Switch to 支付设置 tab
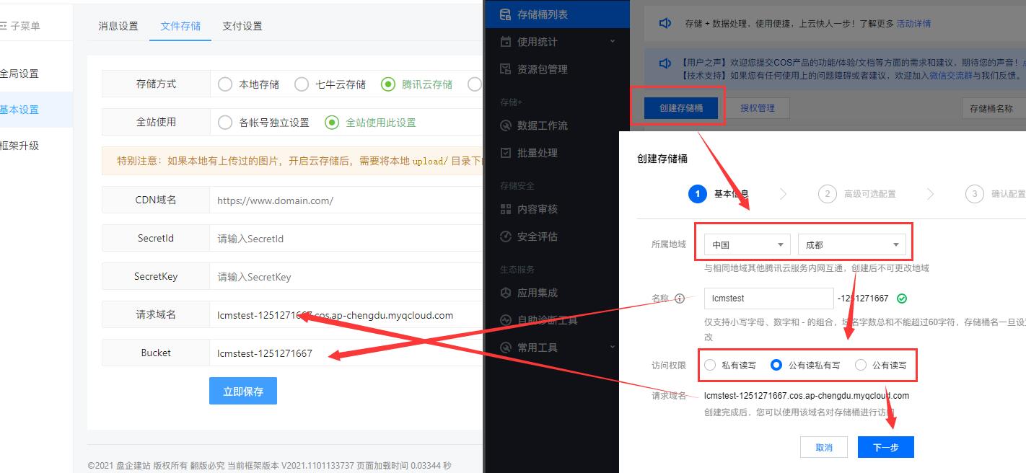1026x473 pixels. click(x=242, y=26)
